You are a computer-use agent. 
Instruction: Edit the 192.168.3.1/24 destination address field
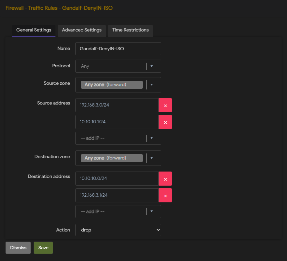pos(117,195)
